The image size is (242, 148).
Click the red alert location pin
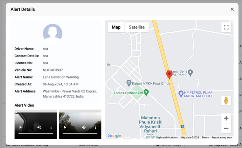(x=169, y=74)
